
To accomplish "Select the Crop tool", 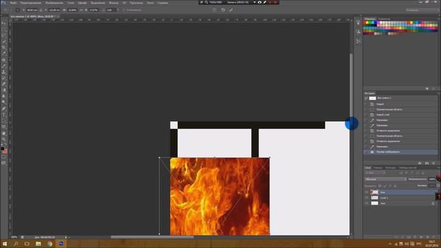I will 3,48.
